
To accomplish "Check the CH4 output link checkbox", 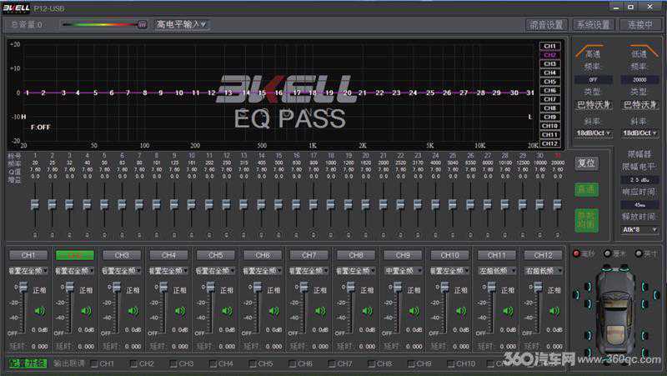I will (213, 363).
